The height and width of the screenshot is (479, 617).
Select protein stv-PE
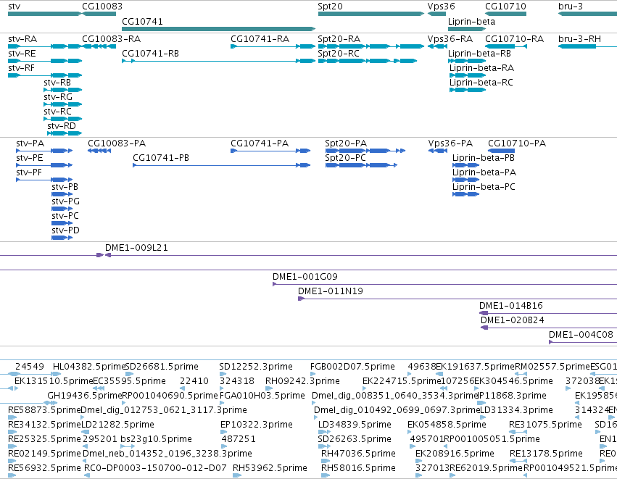[x=44, y=165]
